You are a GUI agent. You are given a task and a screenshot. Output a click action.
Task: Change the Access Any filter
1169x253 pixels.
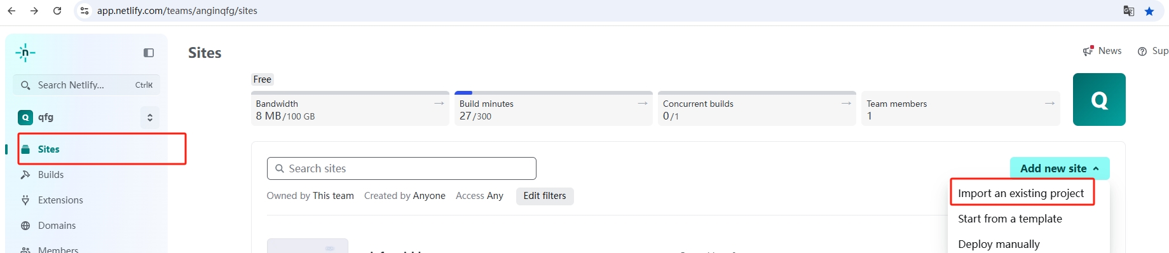point(479,196)
